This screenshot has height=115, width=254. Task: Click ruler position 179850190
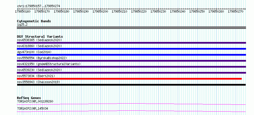(81, 11)
